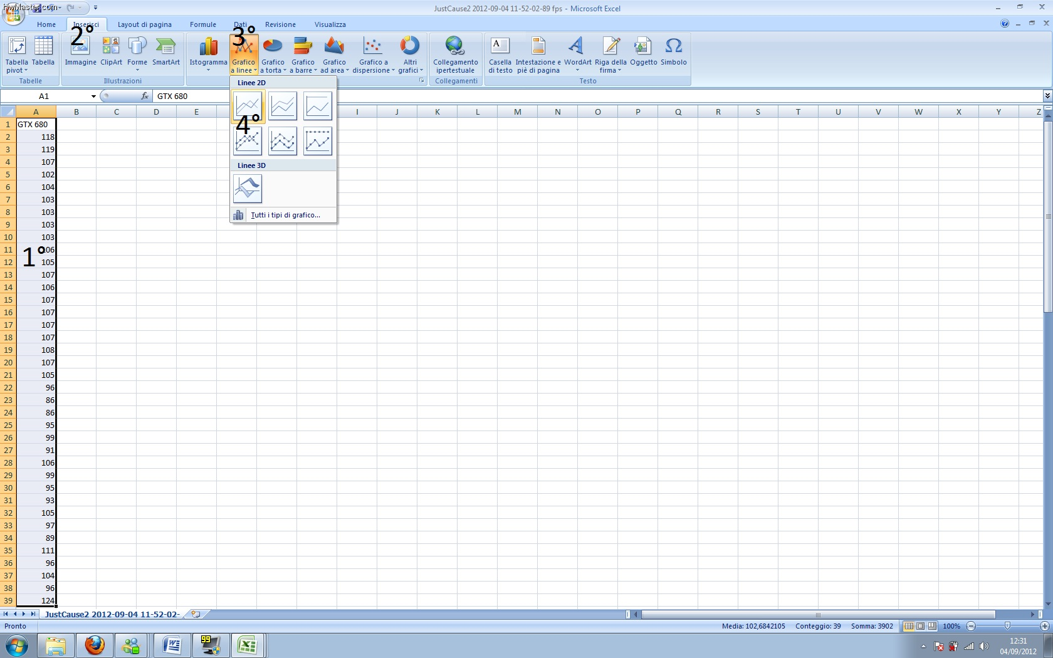Open the Riga della firma menu
Viewport: 1053px width, 658px height.
point(610,55)
